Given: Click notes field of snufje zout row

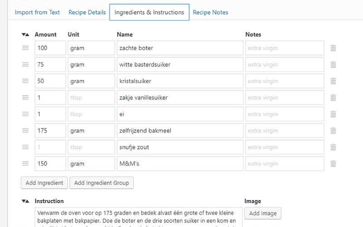Looking at the screenshot, I should 285,147.
